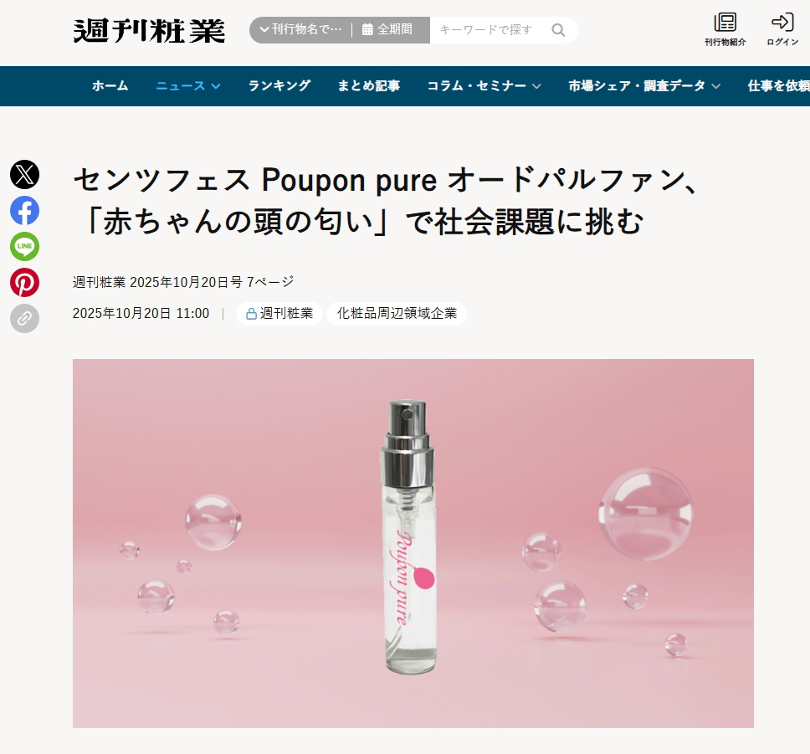The height and width of the screenshot is (754, 810).
Task: Expand the 刊行物名で publication dropdown
Action: [300, 29]
